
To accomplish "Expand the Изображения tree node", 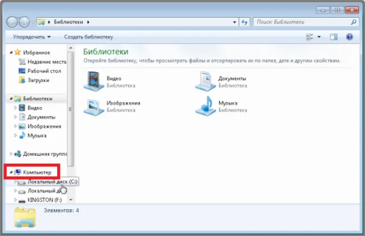I will 15,126.
